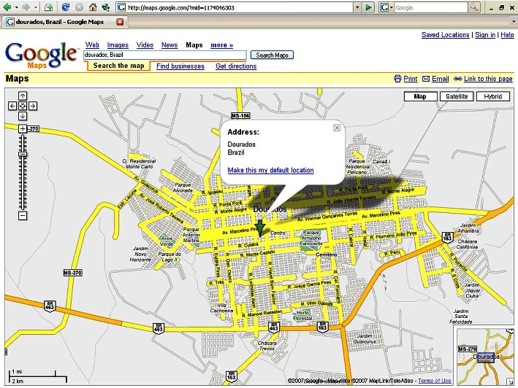This screenshot has height=388, width=518.
Task: Zoom in with the plus button
Action: click(23, 128)
